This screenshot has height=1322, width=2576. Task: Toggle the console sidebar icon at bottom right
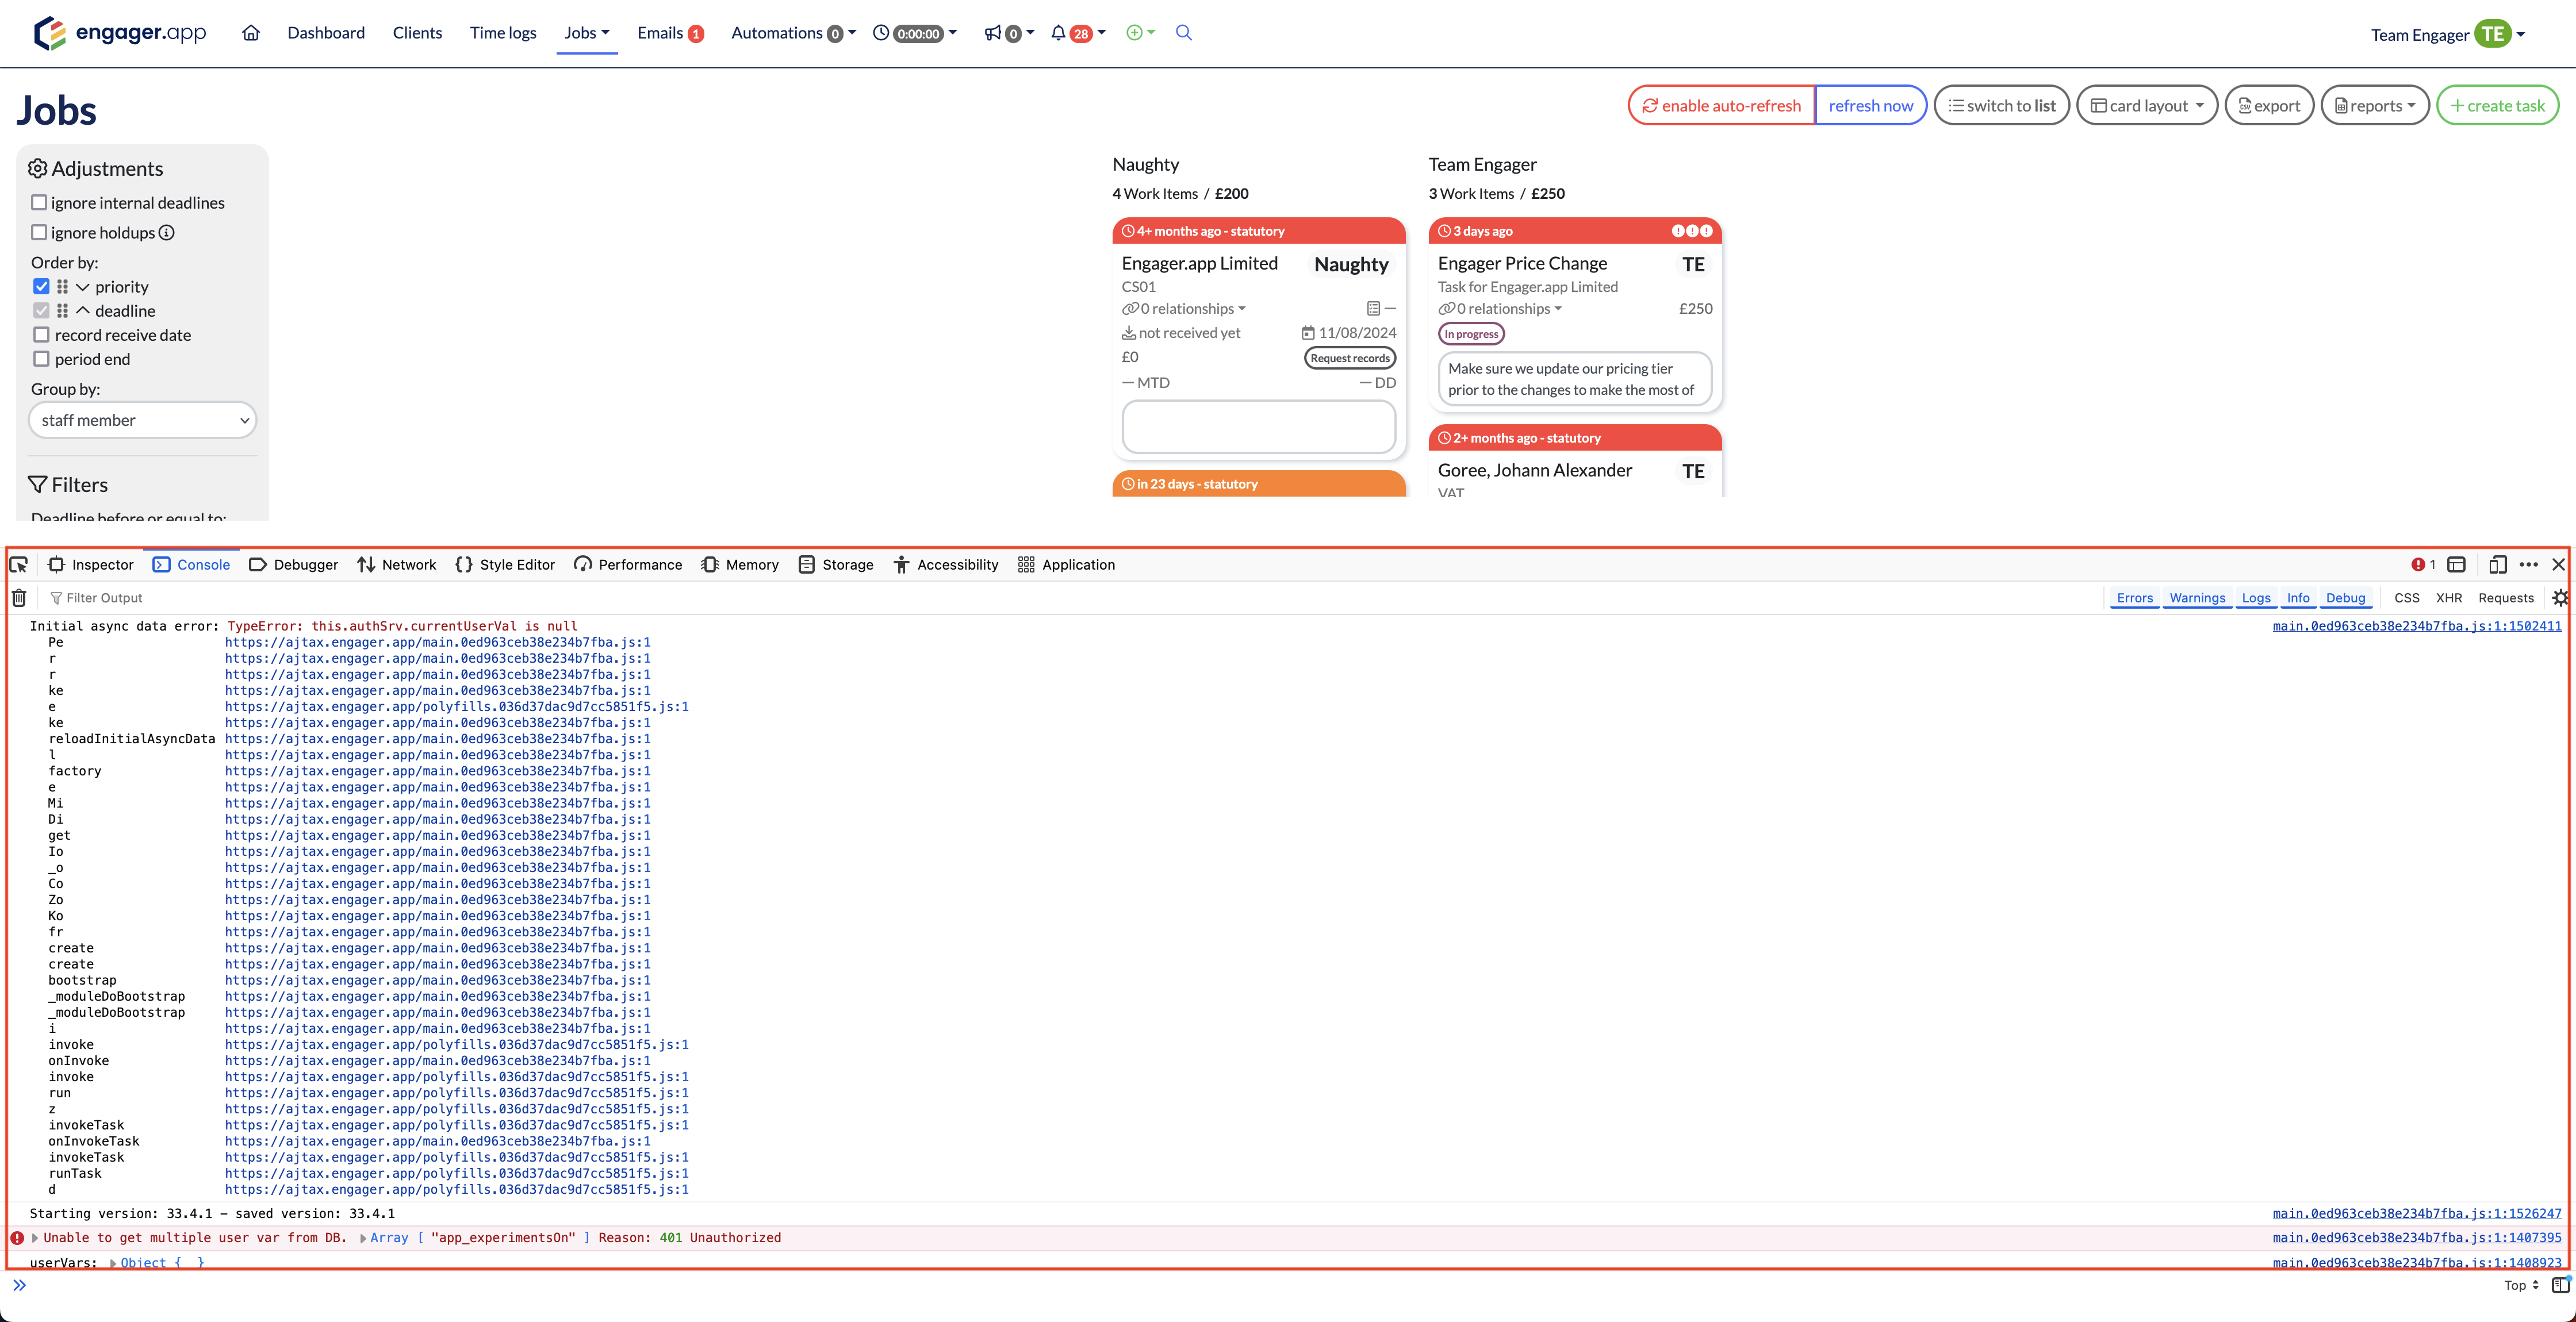tap(2560, 1285)
